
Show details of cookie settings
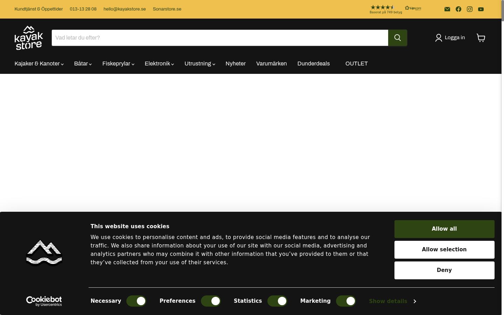[x=392, y=301]
